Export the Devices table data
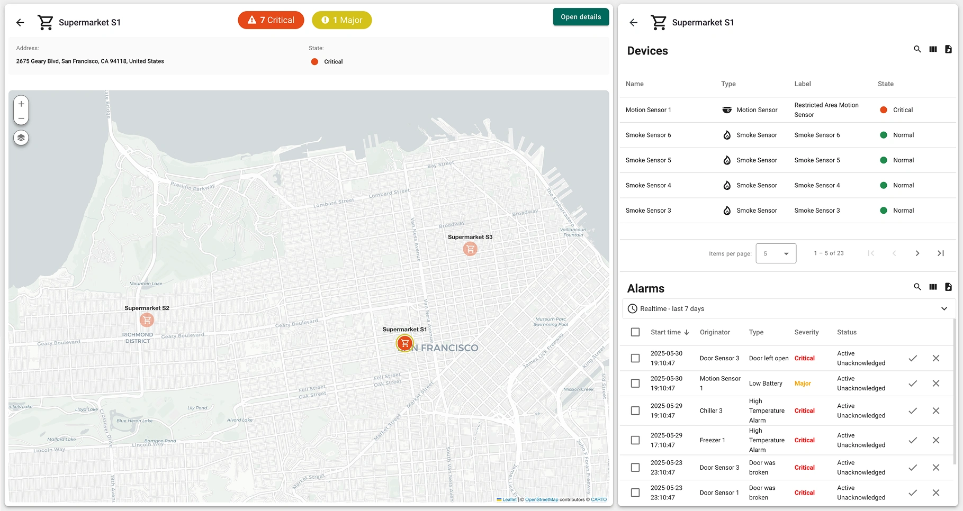This screenshot has height=511, width=963. point(948,49)
